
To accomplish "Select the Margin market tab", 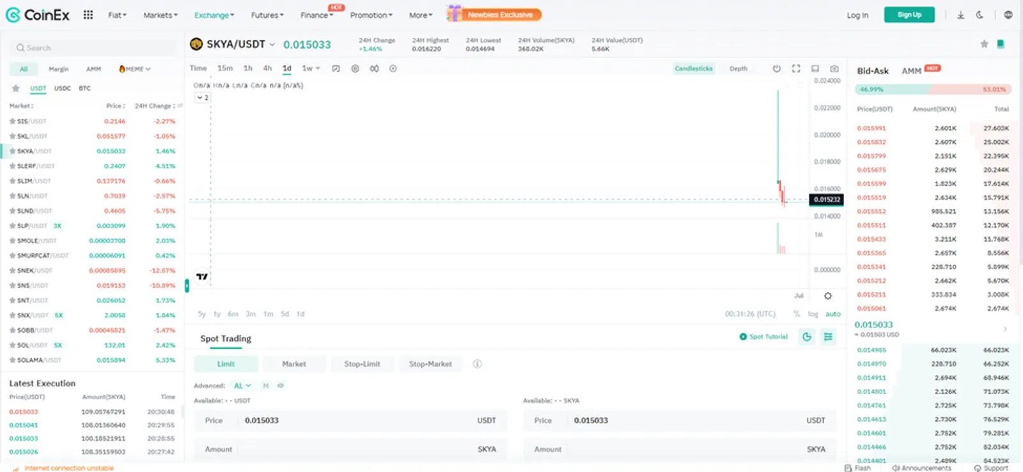I will pos(58,69).
